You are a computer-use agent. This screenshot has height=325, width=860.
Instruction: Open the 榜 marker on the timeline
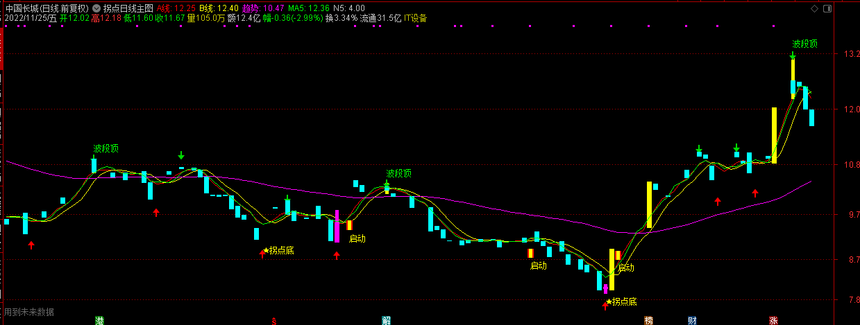pos(648,320)
